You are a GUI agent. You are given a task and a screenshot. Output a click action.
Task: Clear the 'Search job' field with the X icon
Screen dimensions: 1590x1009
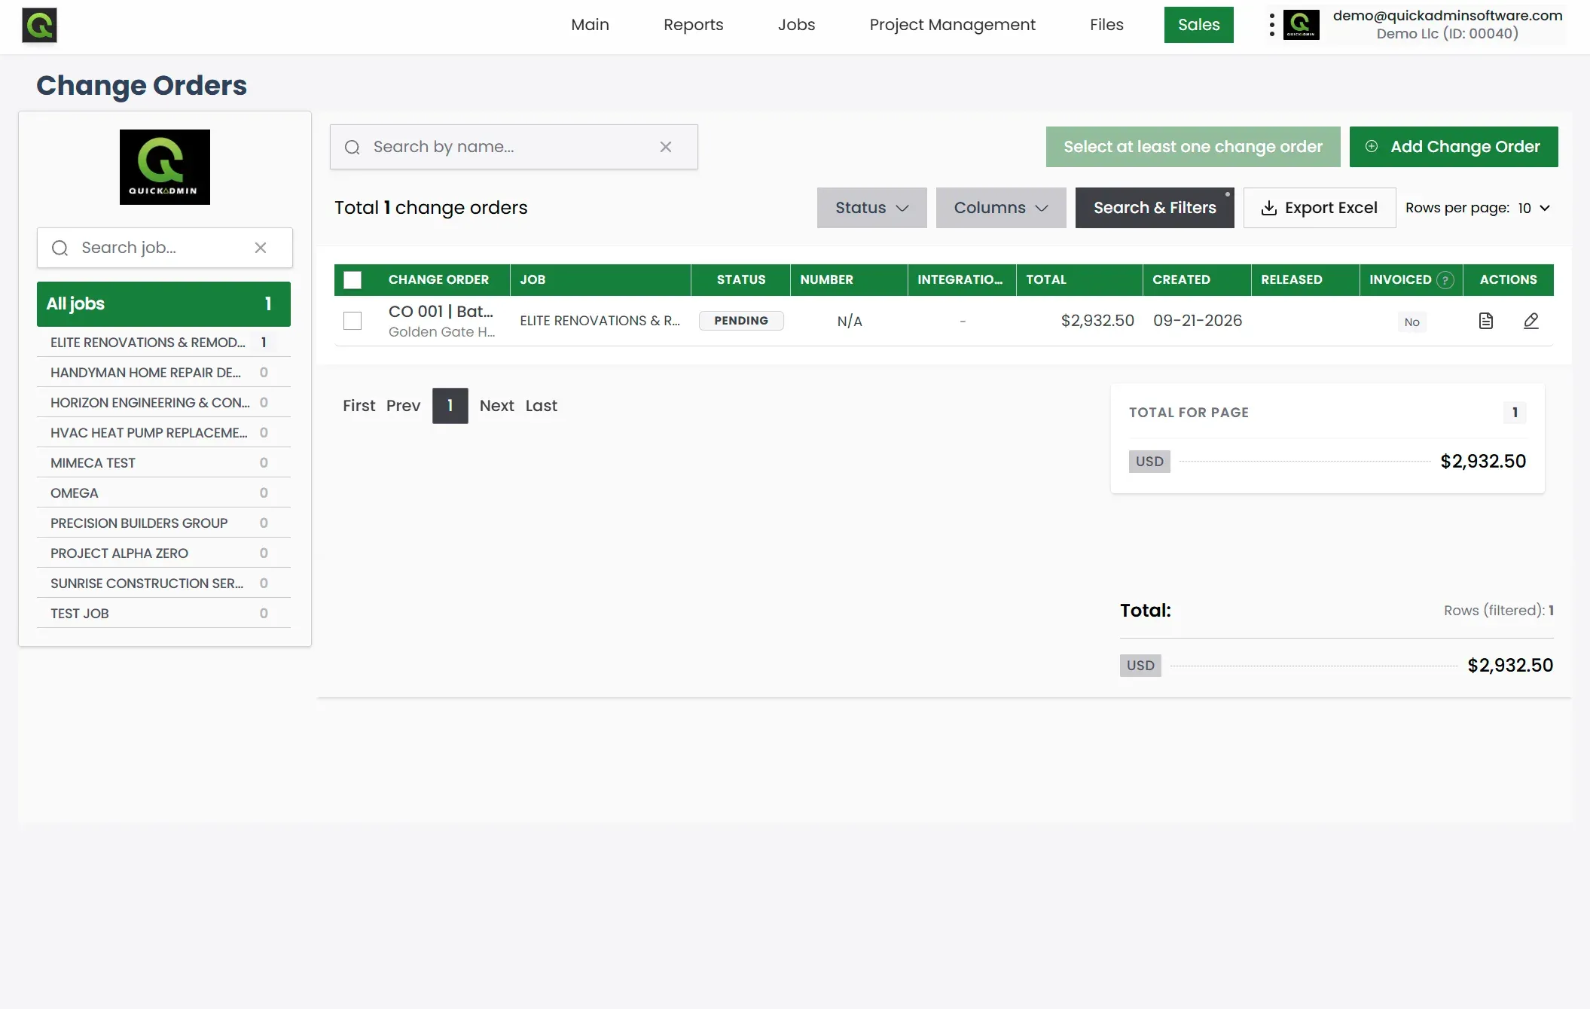261,248
